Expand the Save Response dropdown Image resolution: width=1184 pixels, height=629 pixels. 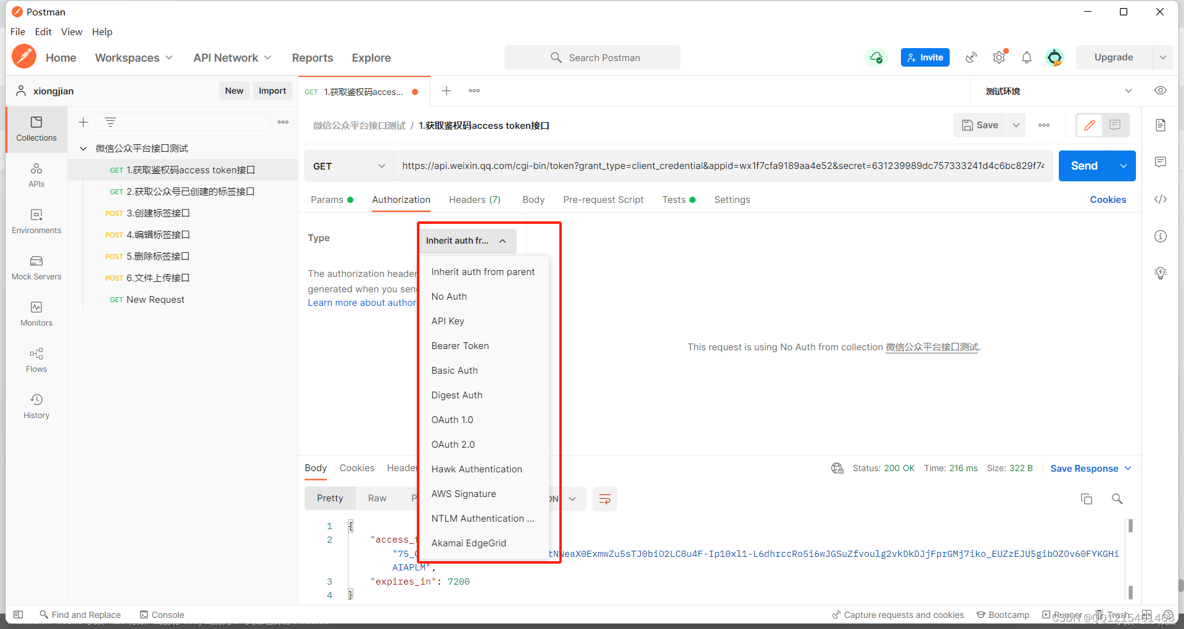click(x=1091, y=469)
